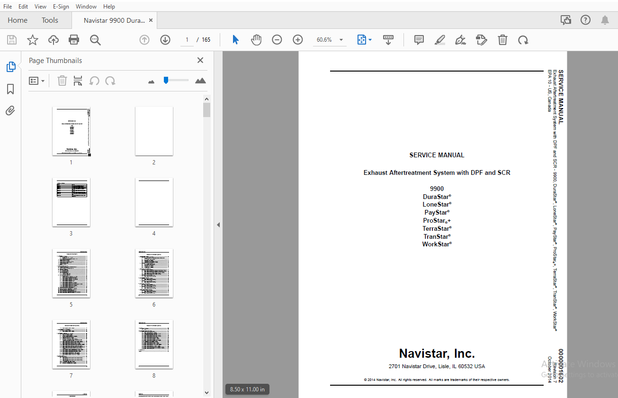The height and width of the screenshot is (398, 618).
Task: Zoom in with plus icon
Action: point(298,40)
